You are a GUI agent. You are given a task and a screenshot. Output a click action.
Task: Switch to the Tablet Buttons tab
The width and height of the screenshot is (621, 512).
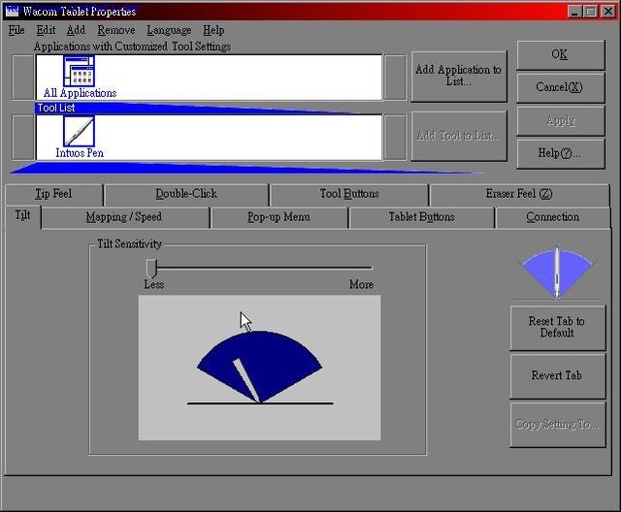pos(421,217)
